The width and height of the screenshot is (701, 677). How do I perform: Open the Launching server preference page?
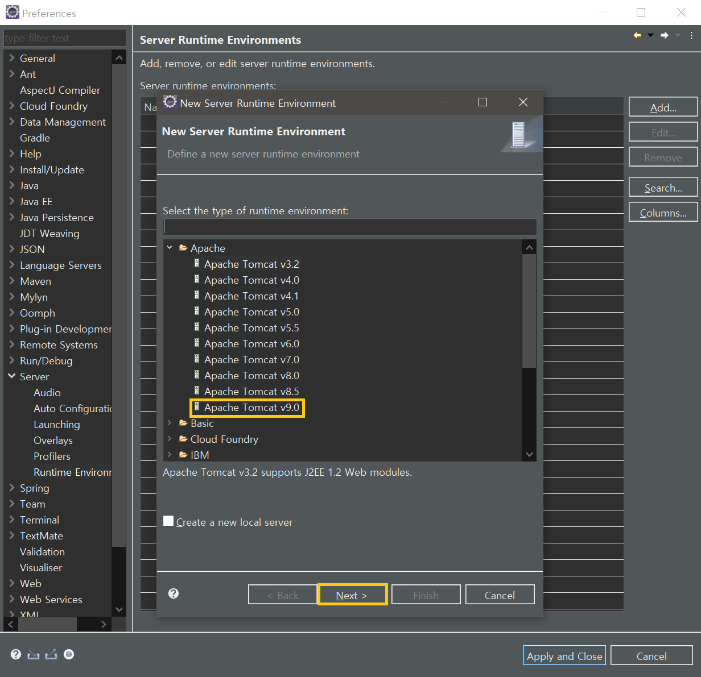pyautogui.click(x=57, y=425)
